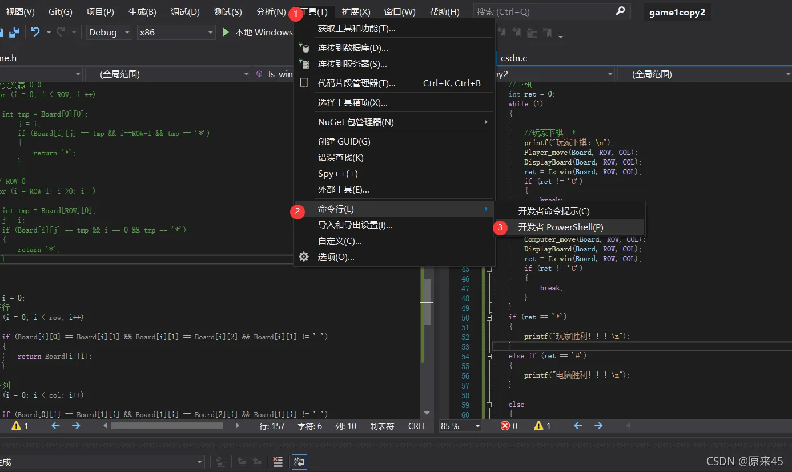Toggle word wrap in output window
Viewport: 792px width, 472px height.
(x=299, y=461)
